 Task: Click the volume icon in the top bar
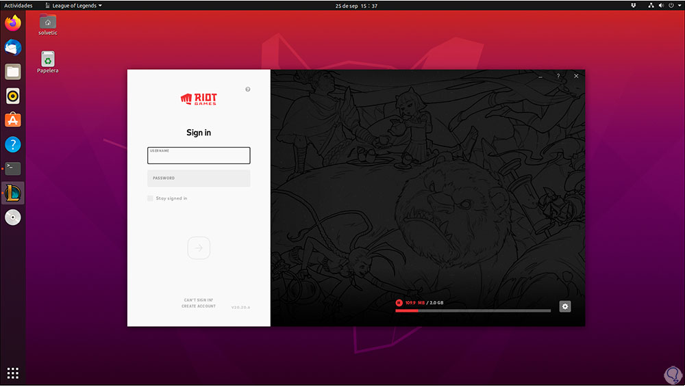click(661, 5)
